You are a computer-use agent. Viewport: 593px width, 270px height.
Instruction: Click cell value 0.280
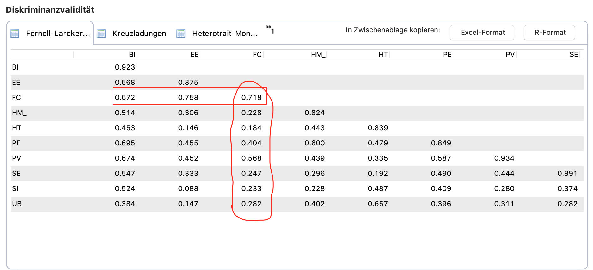coord(504,189)
